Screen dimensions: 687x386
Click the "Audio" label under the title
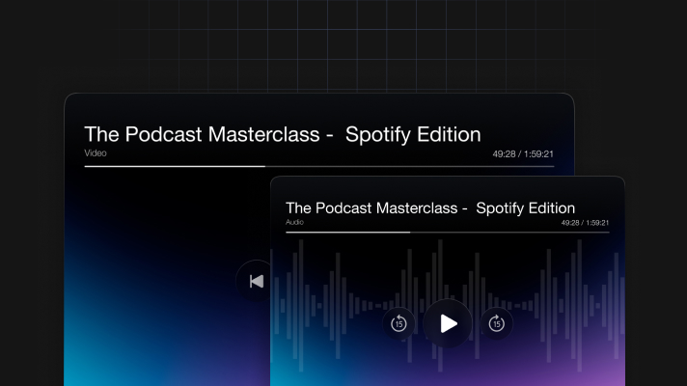[294, 222]
